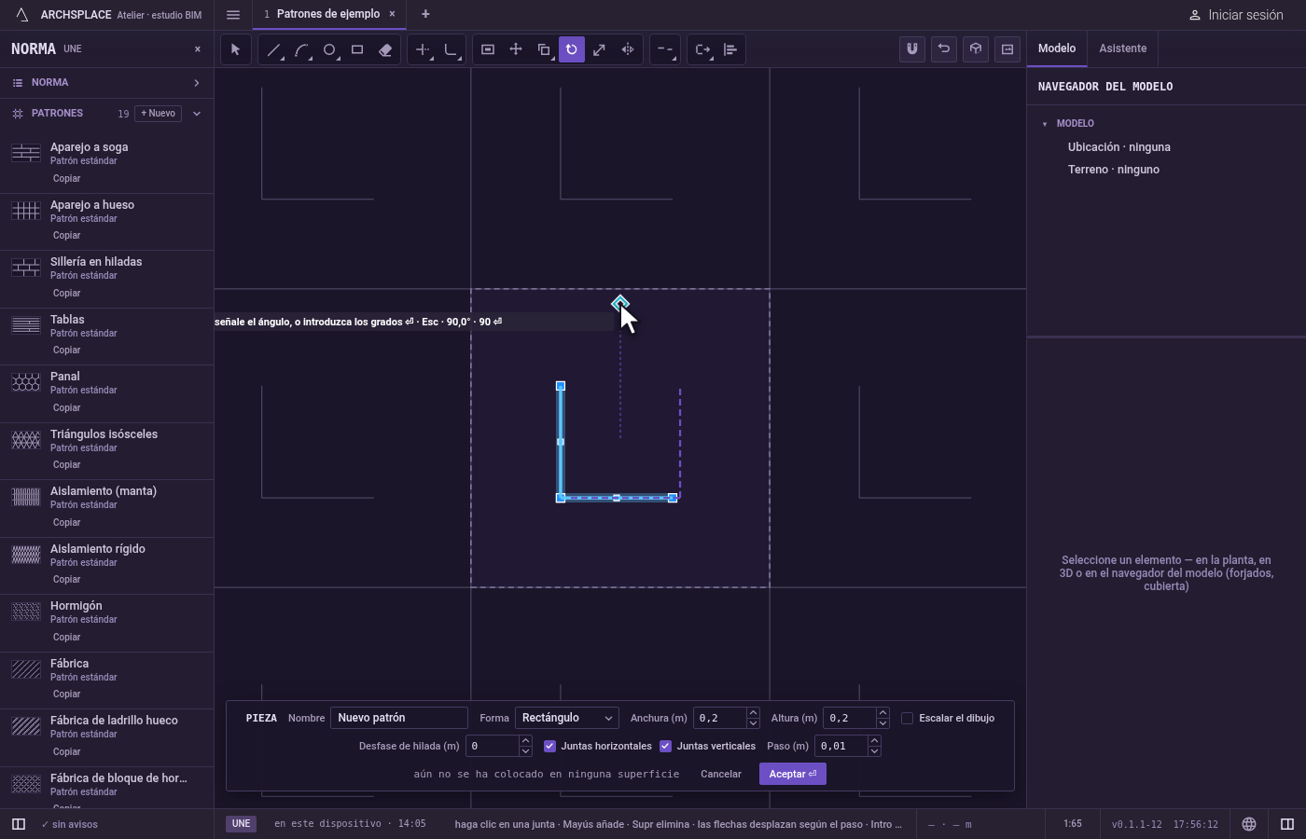Open the 3D cube view
The height and width of the screenshot is (839, 1306).
[976, 49]
